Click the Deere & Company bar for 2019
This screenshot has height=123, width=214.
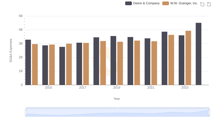(x=113, y=61)
